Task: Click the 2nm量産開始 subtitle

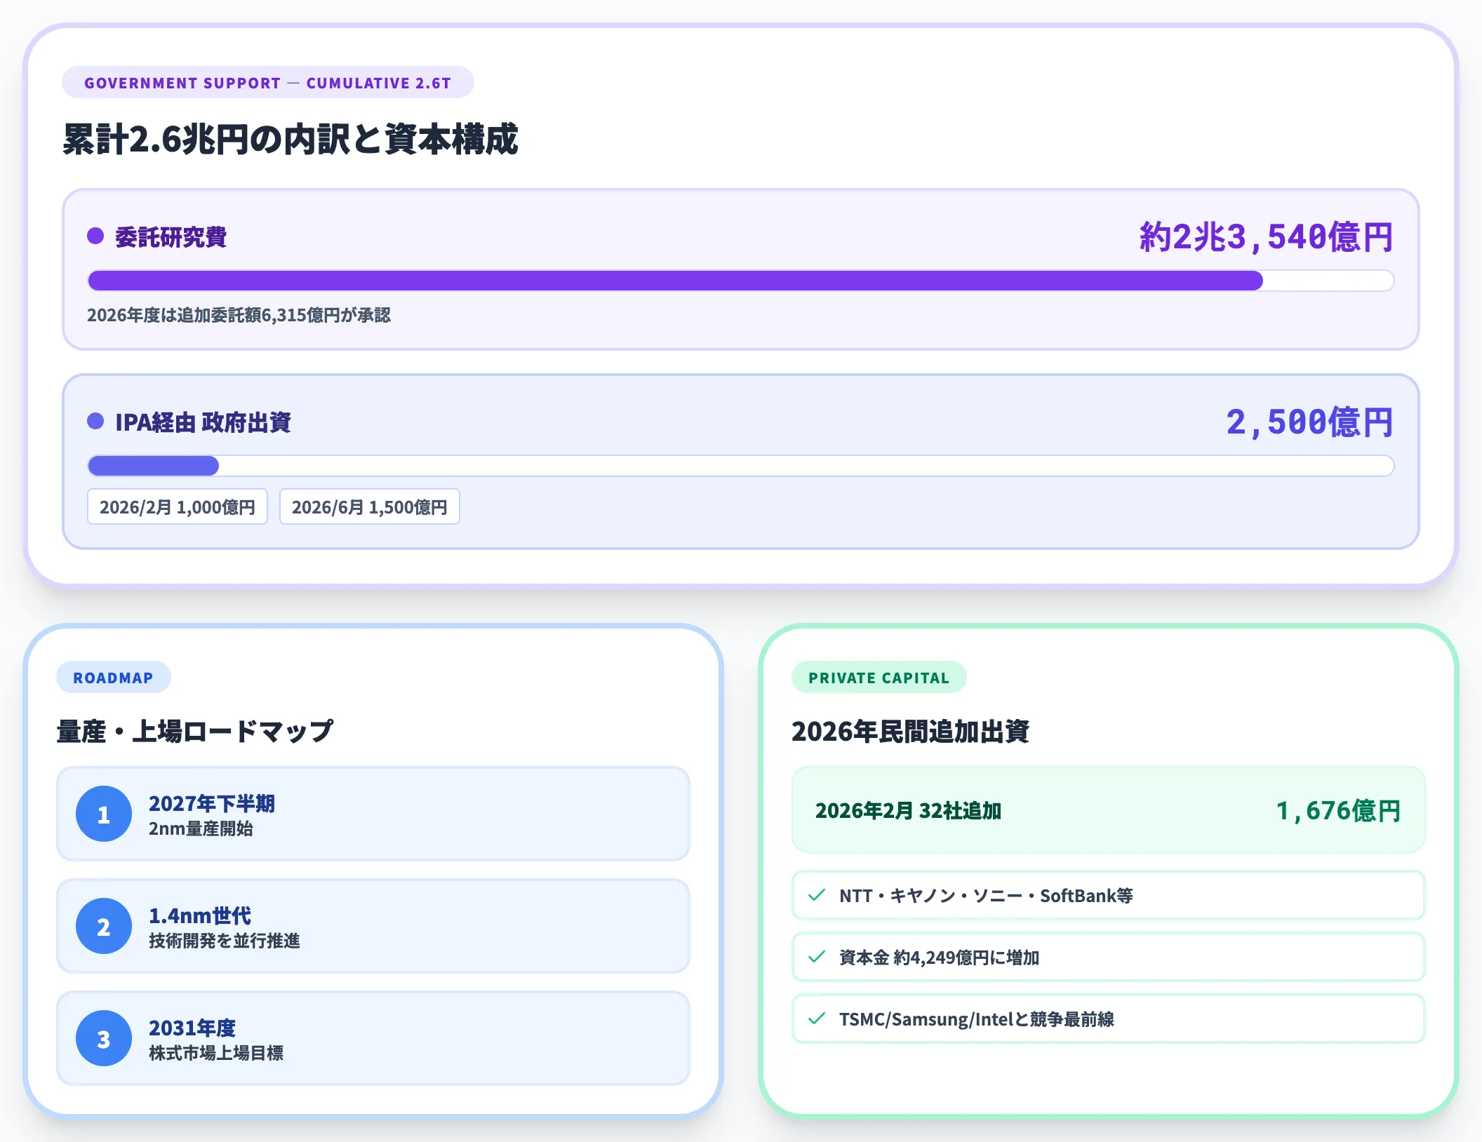Action: [x=201, y=828]
